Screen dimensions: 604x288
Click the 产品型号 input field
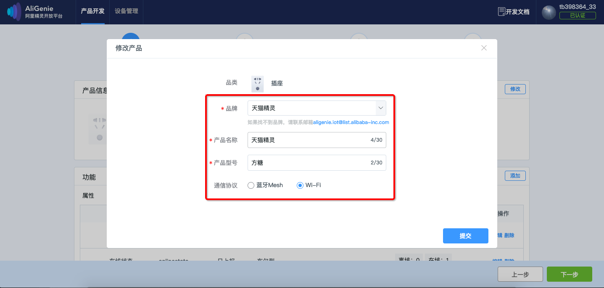317,163
